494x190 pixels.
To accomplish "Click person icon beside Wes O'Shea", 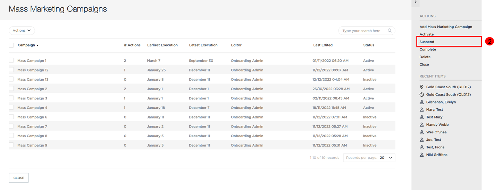I will [x=422, y=132].
